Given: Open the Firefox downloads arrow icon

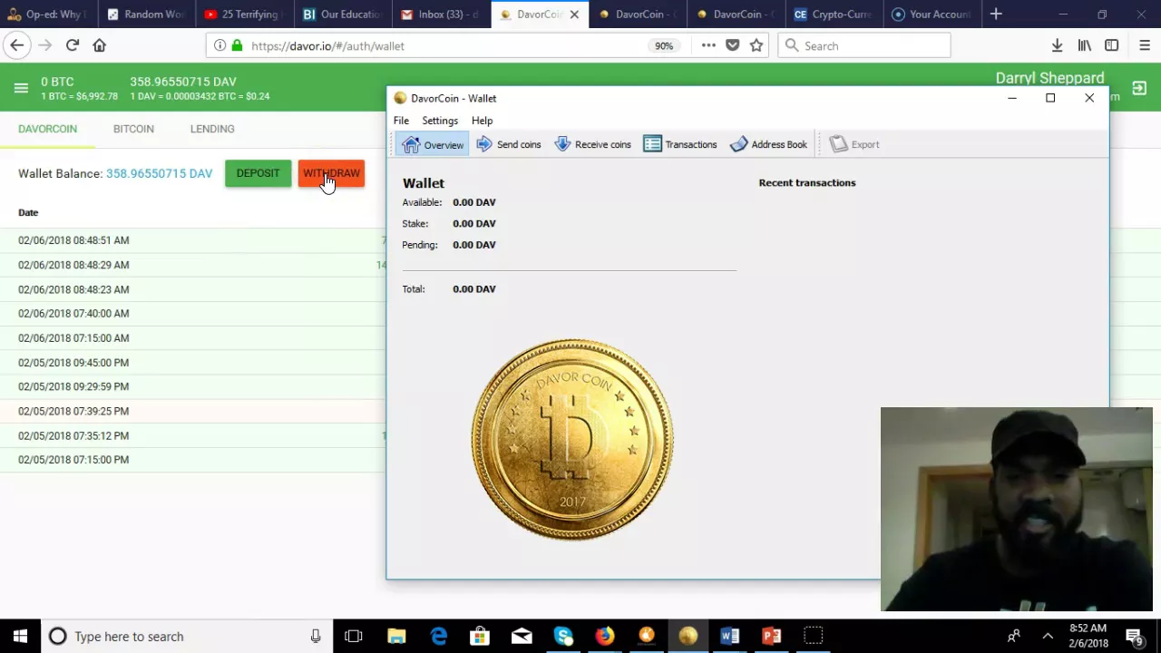Looking at the screenshot, I should pos(1057,45).
